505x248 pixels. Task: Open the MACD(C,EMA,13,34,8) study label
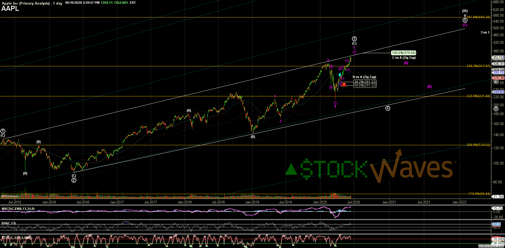(x=19, y=209)
